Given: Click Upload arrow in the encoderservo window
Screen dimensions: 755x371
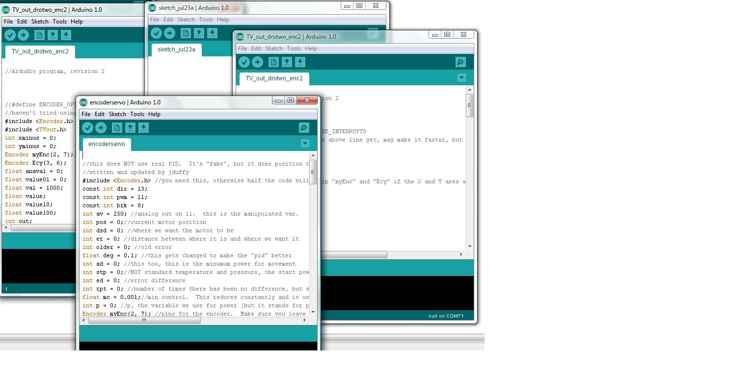Looking at the screenshot, I should pyautogui.click(x=101, y=128).
